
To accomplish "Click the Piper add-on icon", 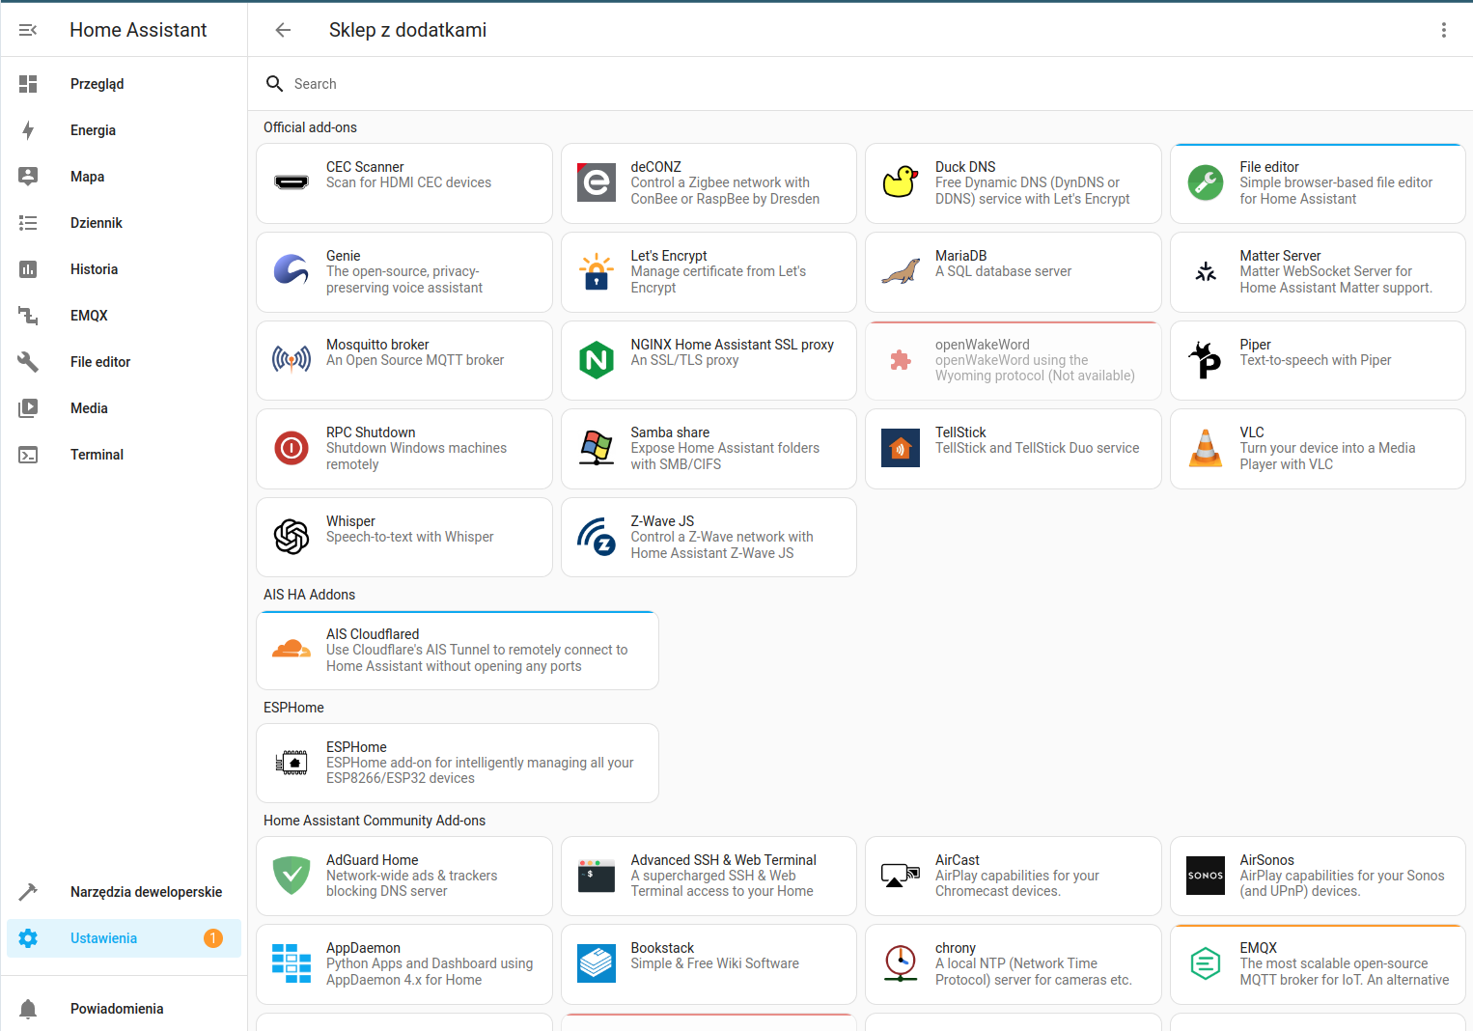I will pos(1206,360).
